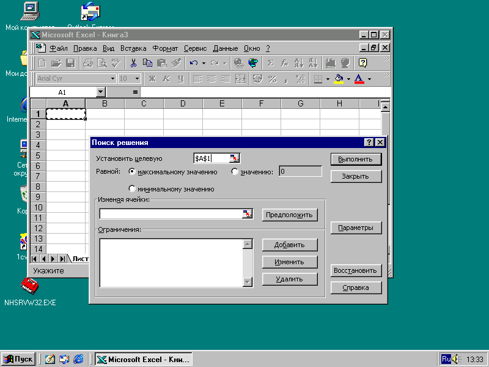Click the Office Assistant help icon

(362, 64)
